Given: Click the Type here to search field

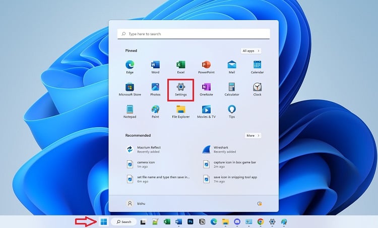Looking at the screenshot, I should click(194, 34).
